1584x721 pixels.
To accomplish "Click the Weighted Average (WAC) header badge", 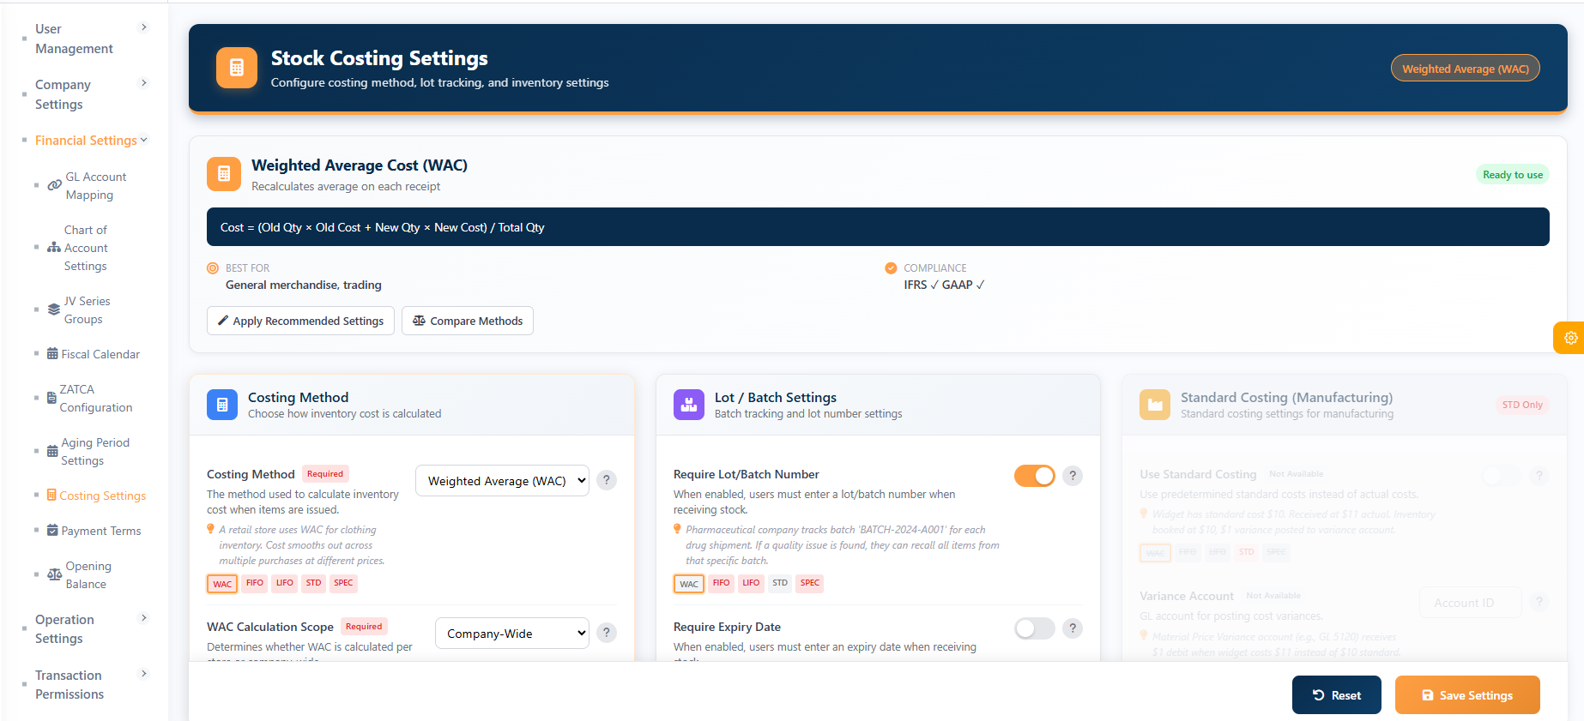I will pyautogui.click(x=1465, y=69).
